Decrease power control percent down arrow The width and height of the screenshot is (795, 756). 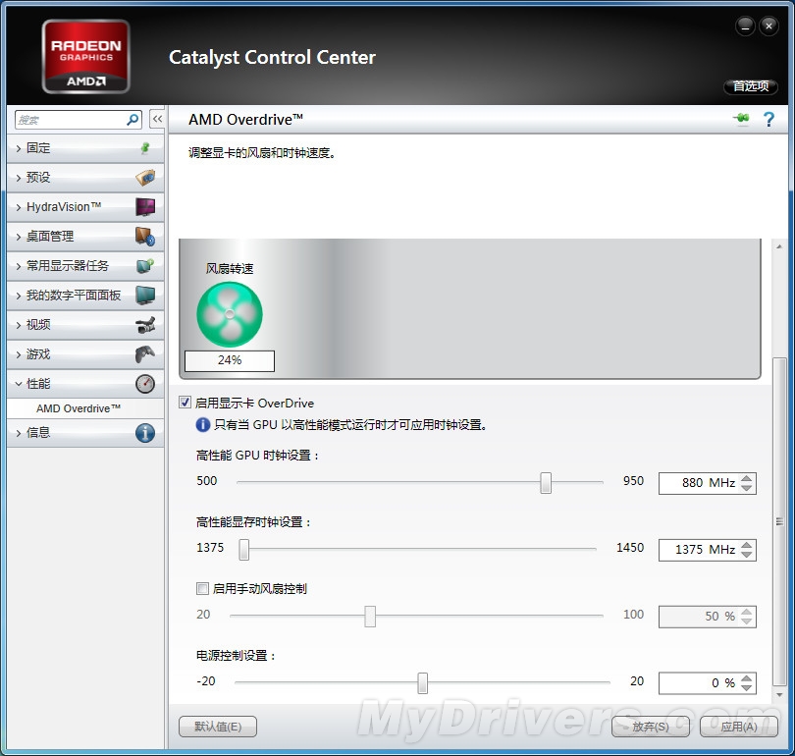(746, 688)
